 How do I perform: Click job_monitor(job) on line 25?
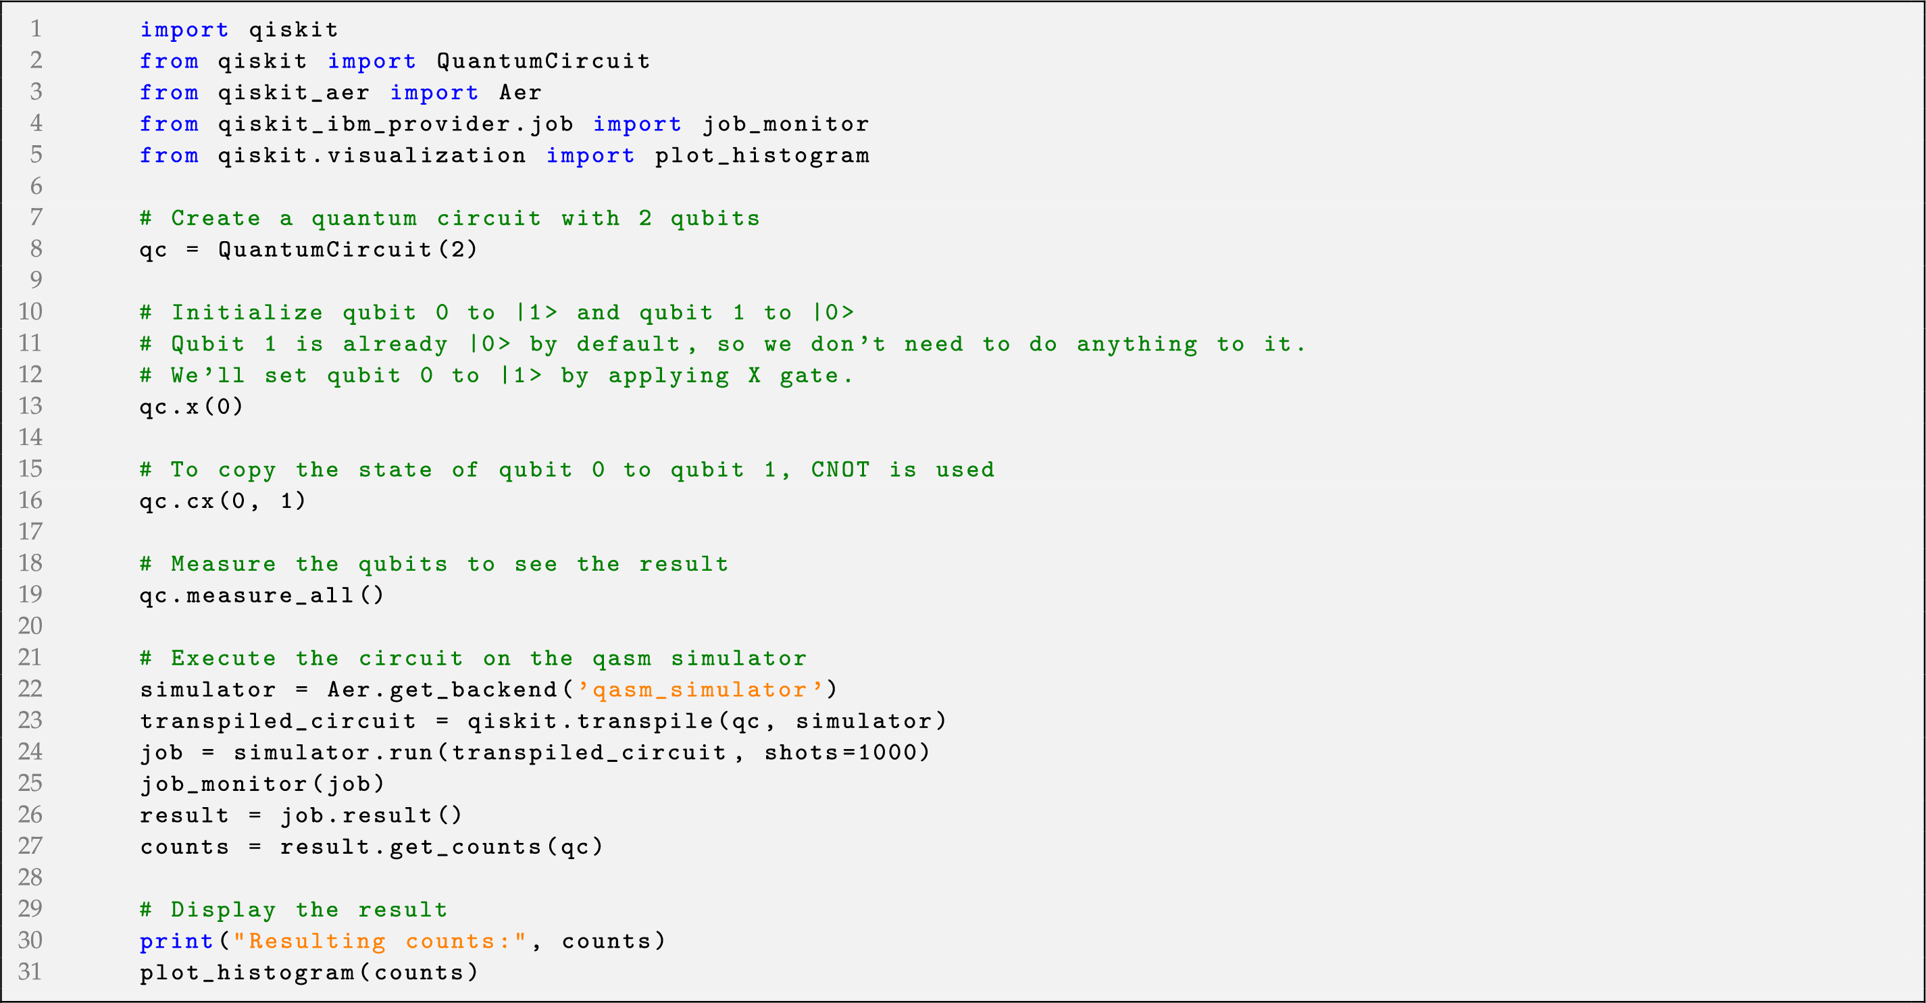[x=261, y=783]
